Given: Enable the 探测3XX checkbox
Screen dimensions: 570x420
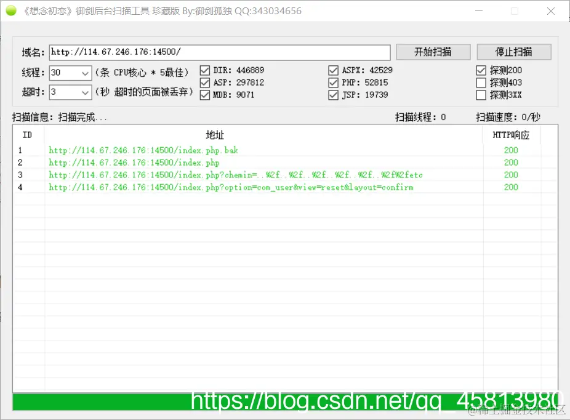Looking at the screenshot, I should click(x=481, y=95).
